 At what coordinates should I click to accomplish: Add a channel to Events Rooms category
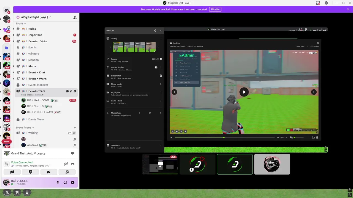(75, 128)
